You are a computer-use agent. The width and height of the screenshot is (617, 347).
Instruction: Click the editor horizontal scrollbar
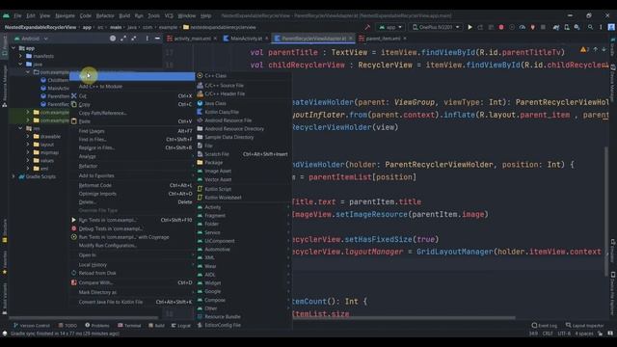[403, 317]
